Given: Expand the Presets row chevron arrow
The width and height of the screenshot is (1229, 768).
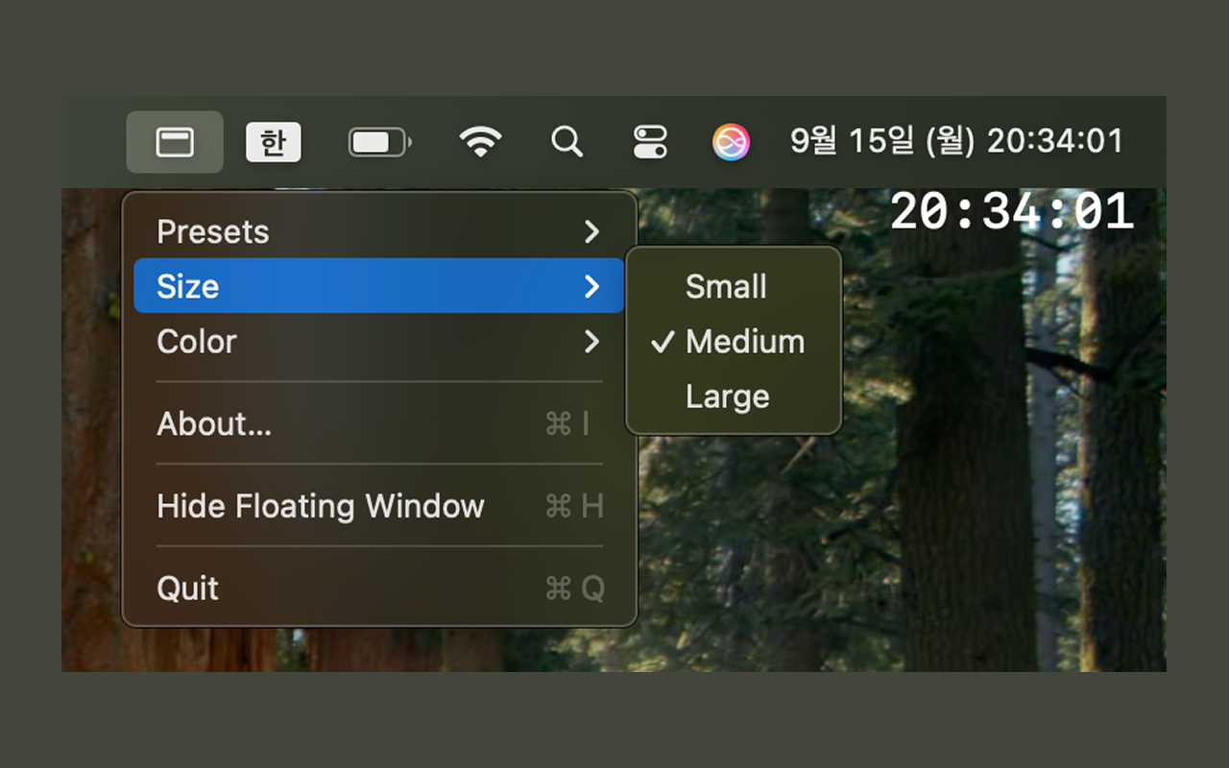Looking at the screenshot, I should [x=592, y=231].
